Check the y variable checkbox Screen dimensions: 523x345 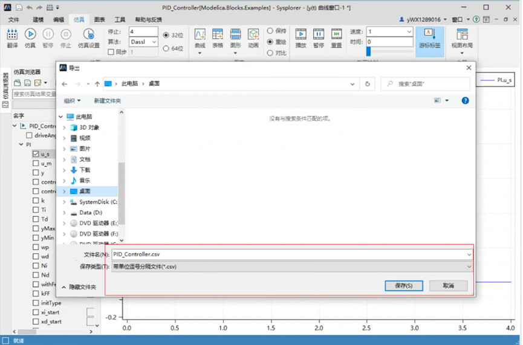click(x=36, y=173)
